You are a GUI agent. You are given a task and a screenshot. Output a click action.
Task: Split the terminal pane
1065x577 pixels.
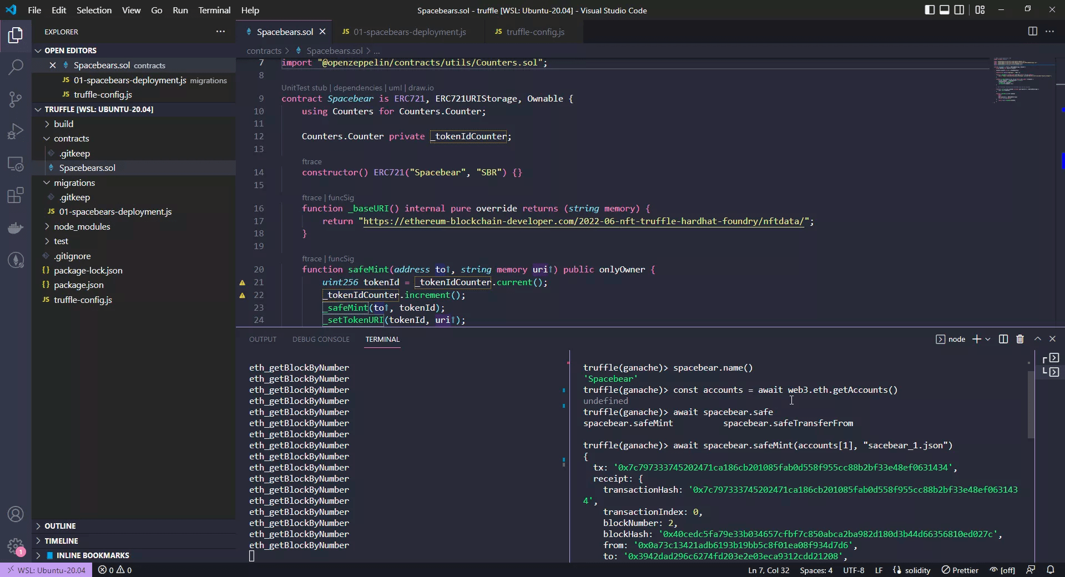1003,339
